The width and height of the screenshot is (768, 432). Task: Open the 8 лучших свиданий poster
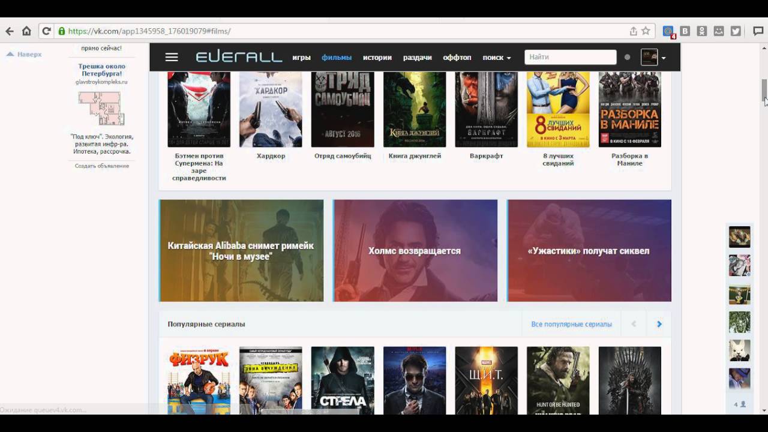[558, 109]
